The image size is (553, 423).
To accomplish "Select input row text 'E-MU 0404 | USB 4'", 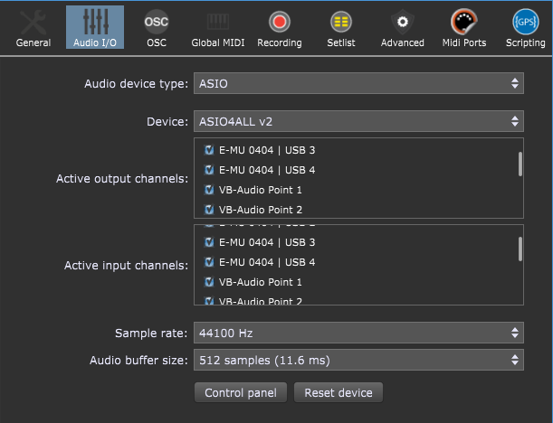I will click(x=267, y=262).
